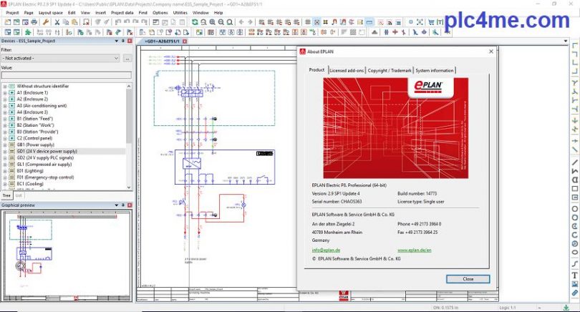Close the Graphical preview panel
580x312 pixels.
(129, 205)
